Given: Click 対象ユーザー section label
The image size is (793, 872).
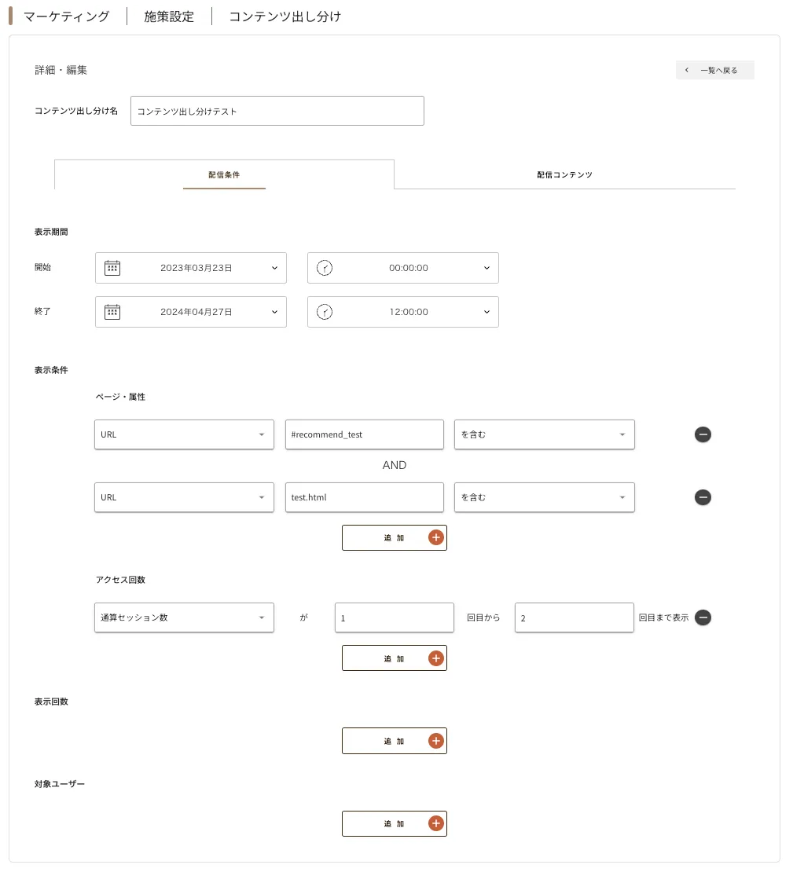Looking at the screenshot, I should [60, 783].
